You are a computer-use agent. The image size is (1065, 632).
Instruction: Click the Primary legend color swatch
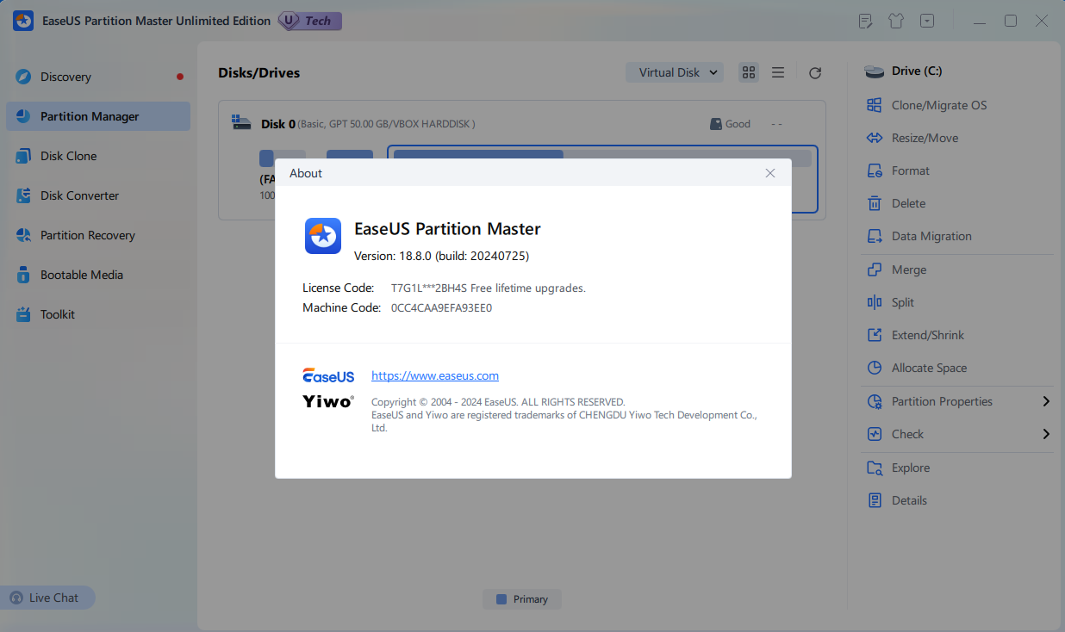[501, 599]
